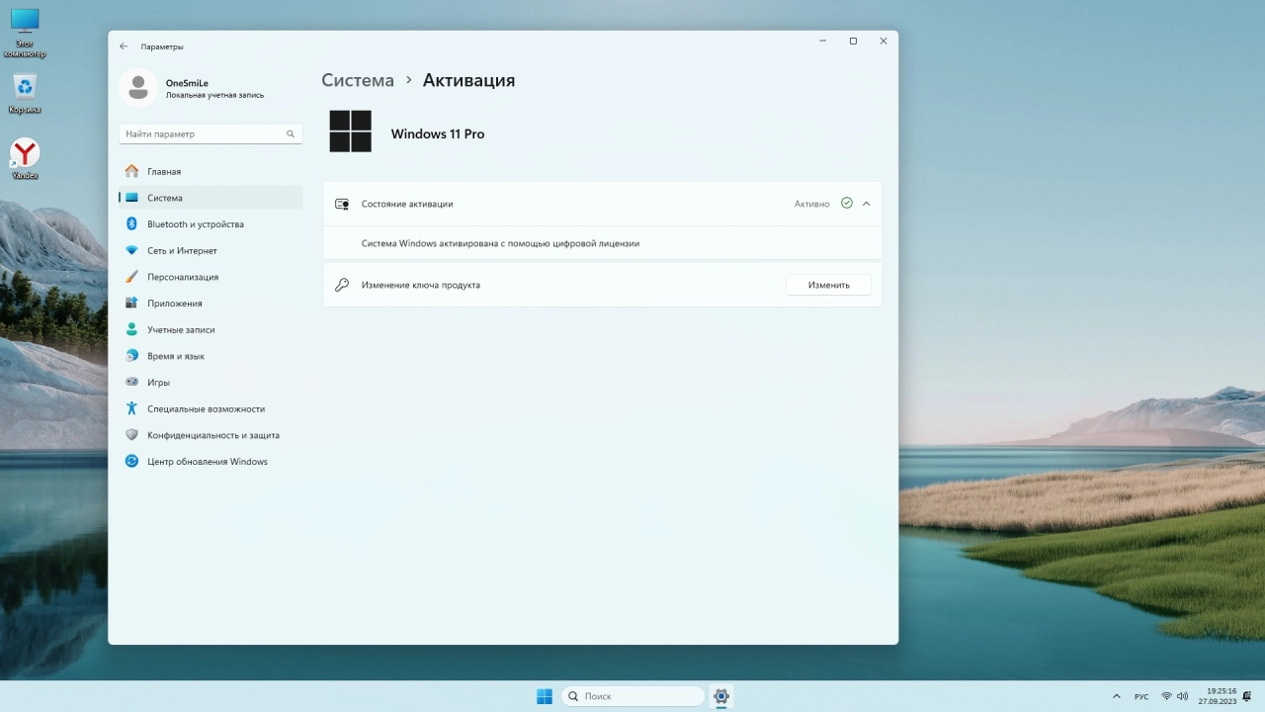This screenshot has width=1265, height=712.
Task: Click the back arrow in Settings title bar
Action: tap(124, 46)
